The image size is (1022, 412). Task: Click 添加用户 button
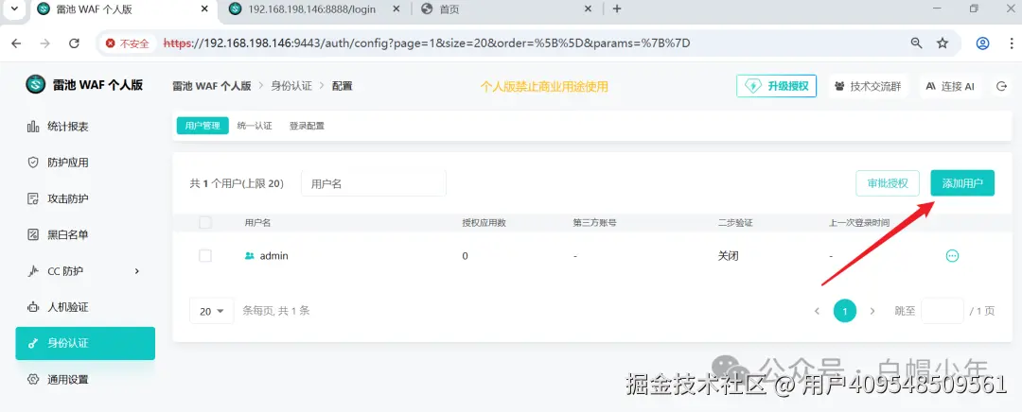pos(962,183)
